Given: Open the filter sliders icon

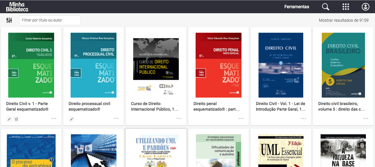Looking at the screenshot, I should point(9,20).
